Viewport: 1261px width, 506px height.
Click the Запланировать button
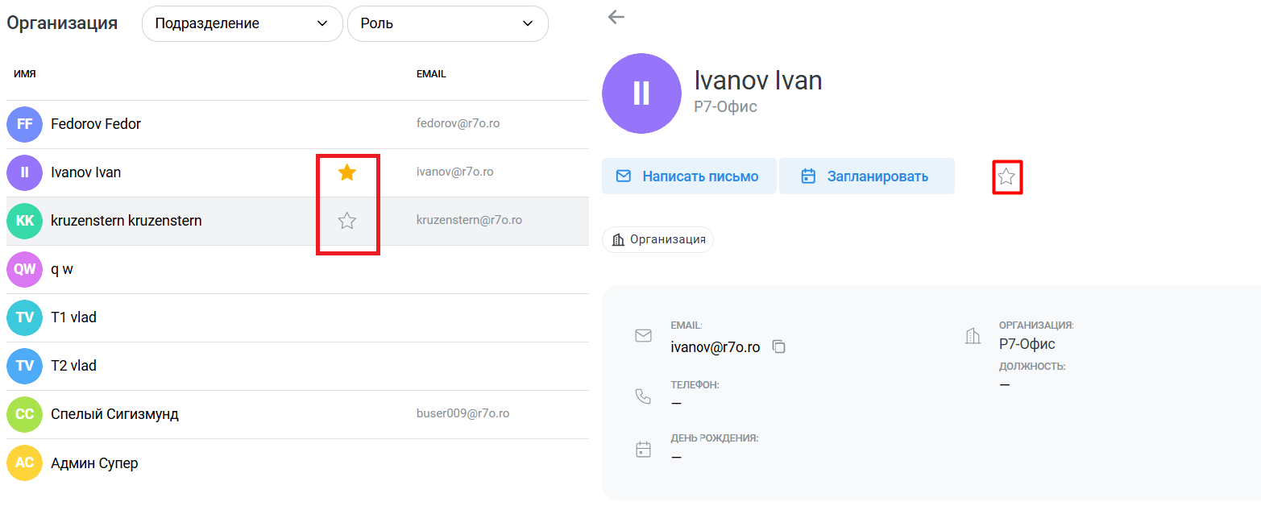point(866,176)
